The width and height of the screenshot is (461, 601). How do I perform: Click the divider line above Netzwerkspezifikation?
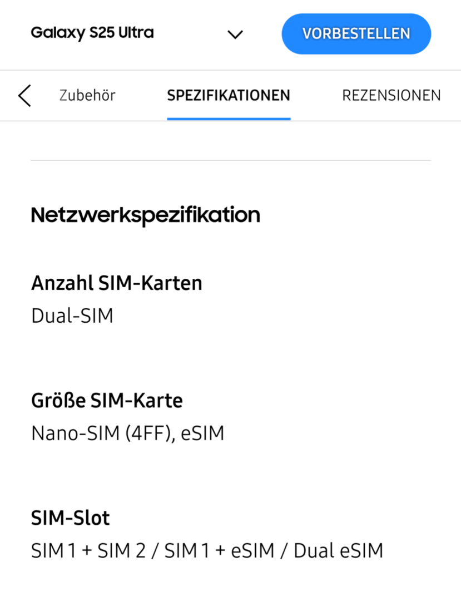[x=231, y=160]
